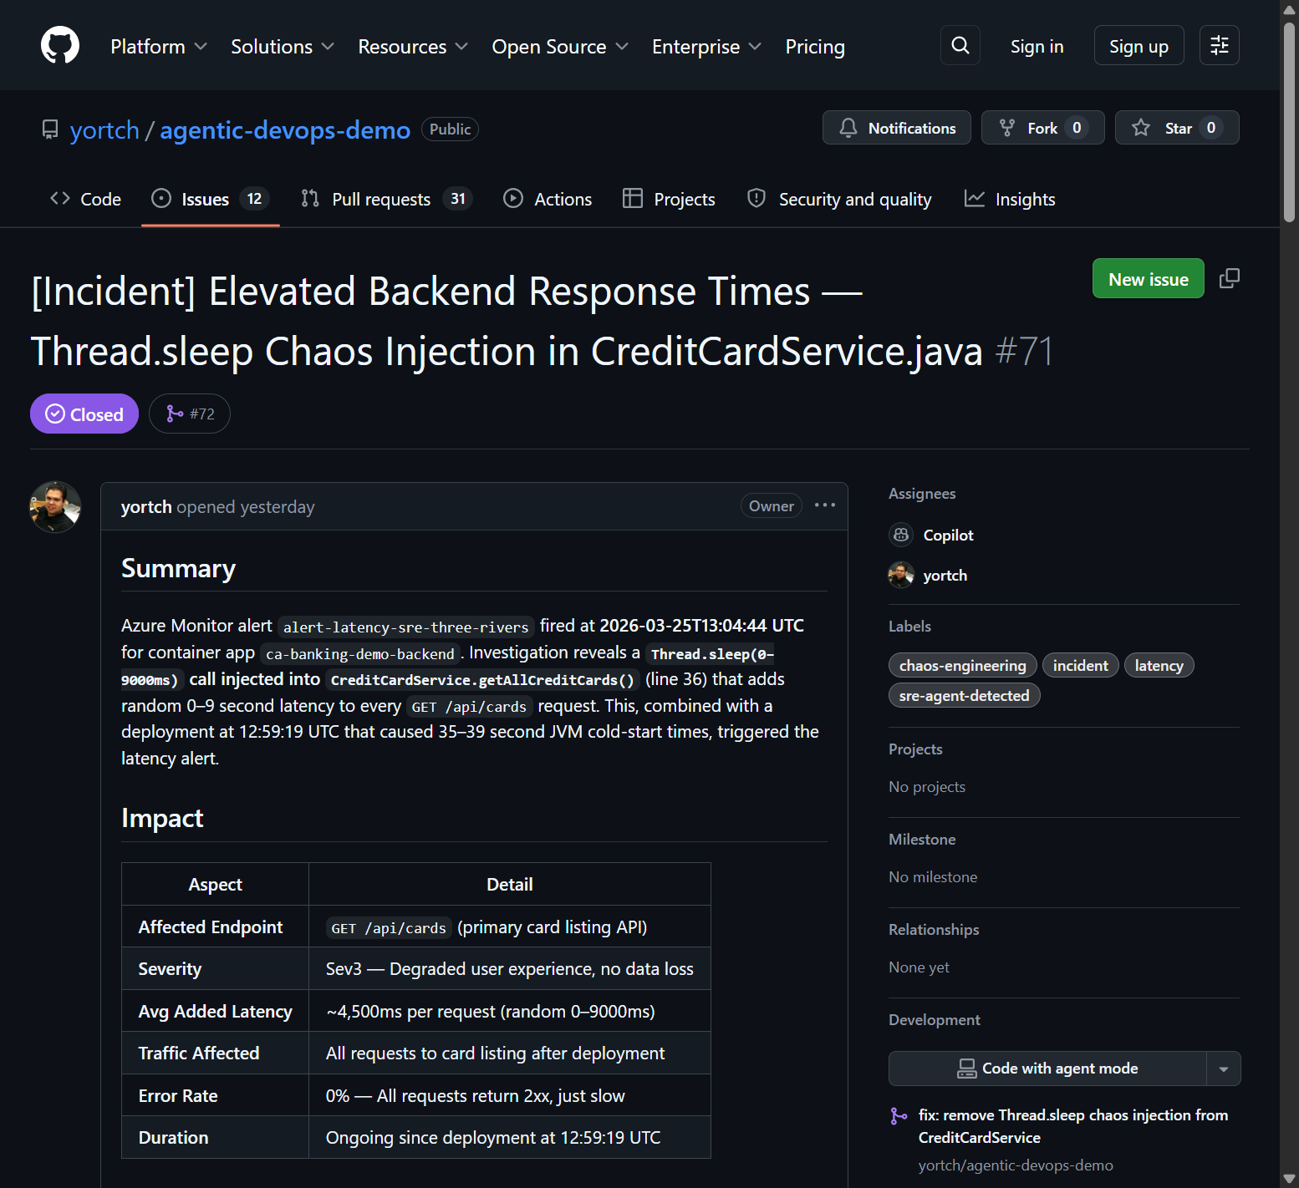Viewport: 1299px width, 1188px height.
Task: Star the repository
Action: pyautogui.click(x=1176, y=127)
